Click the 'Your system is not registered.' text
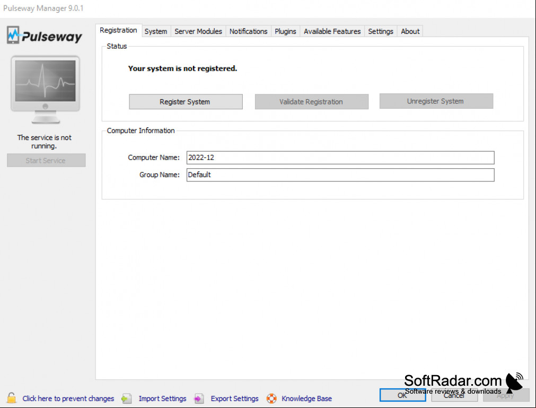Viewport: 536px width, 408px height. pyautogui.click(x=182, y=68)
